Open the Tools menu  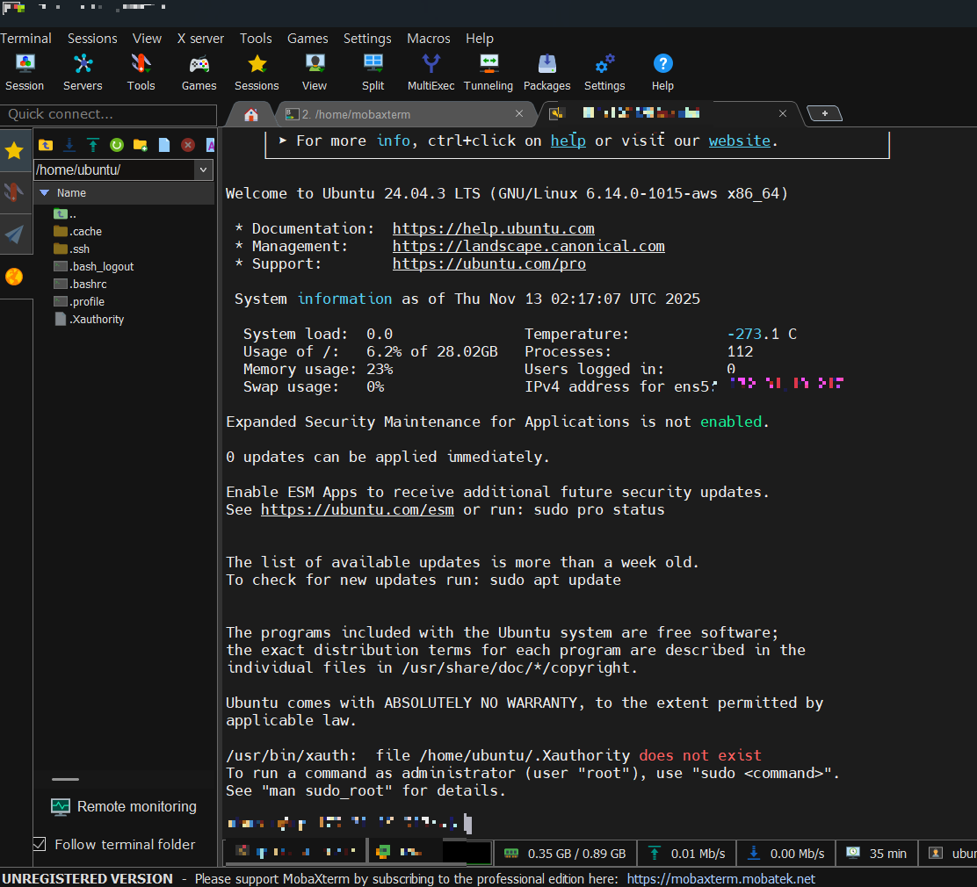(256, 39)
